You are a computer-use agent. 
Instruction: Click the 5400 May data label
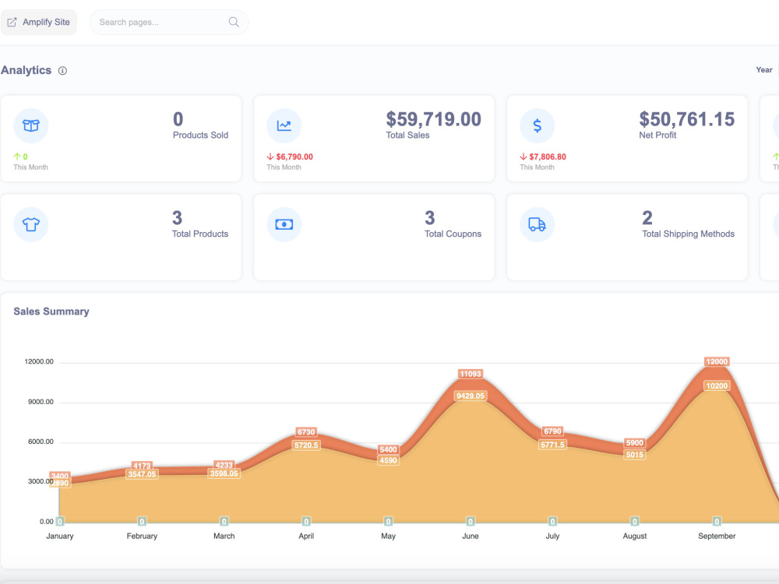coord(387,449)
